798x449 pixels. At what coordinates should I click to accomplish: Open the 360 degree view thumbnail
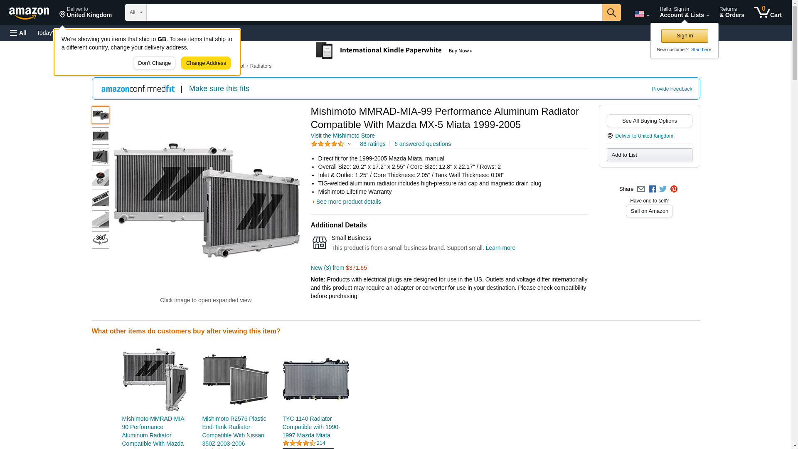[100, 240]
